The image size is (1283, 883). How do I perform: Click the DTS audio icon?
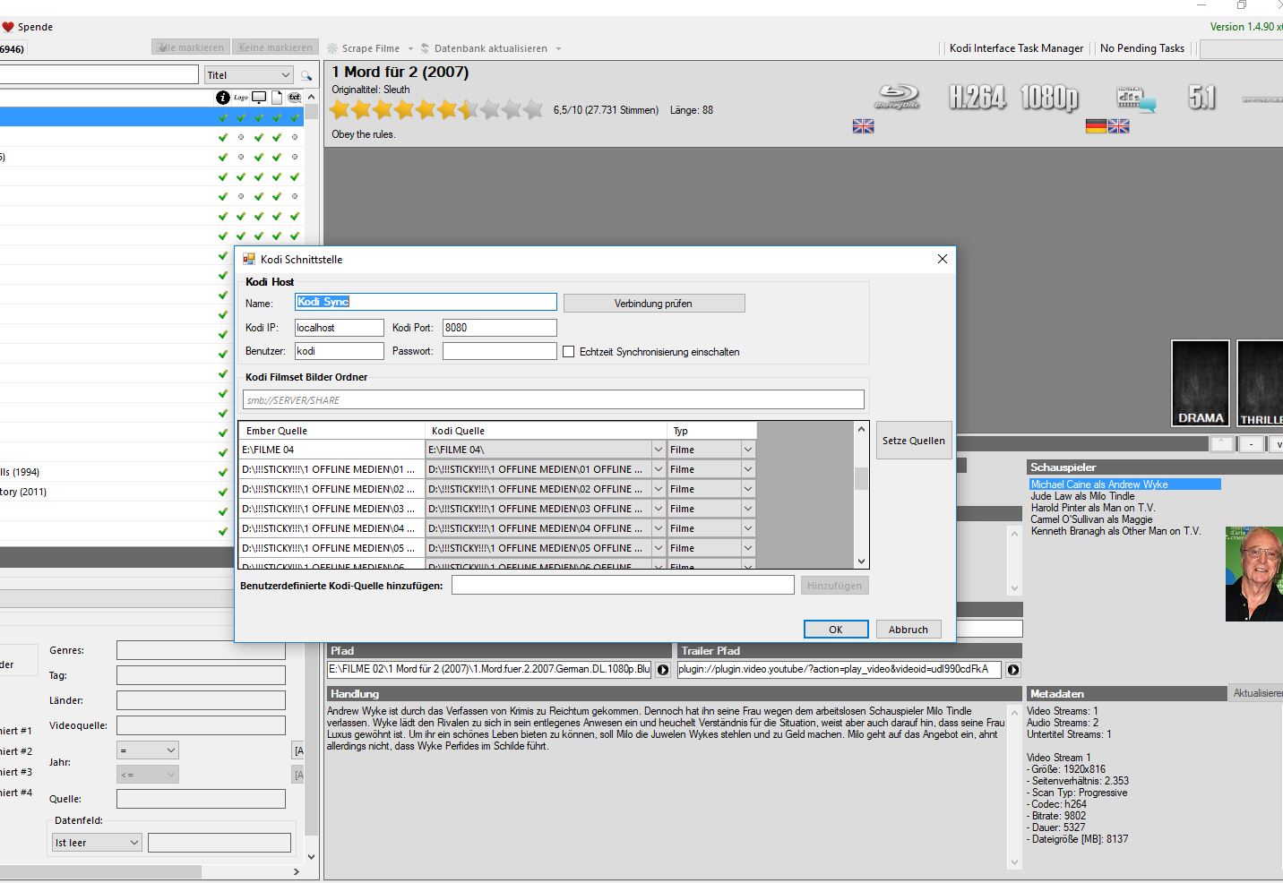(1135, 99)
